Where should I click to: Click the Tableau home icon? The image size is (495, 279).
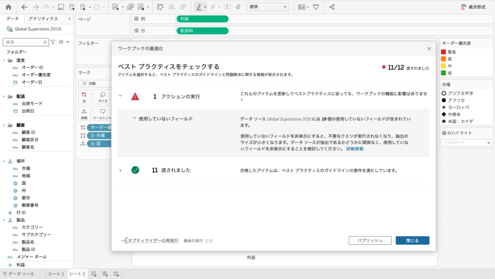(x=8, y=7)
